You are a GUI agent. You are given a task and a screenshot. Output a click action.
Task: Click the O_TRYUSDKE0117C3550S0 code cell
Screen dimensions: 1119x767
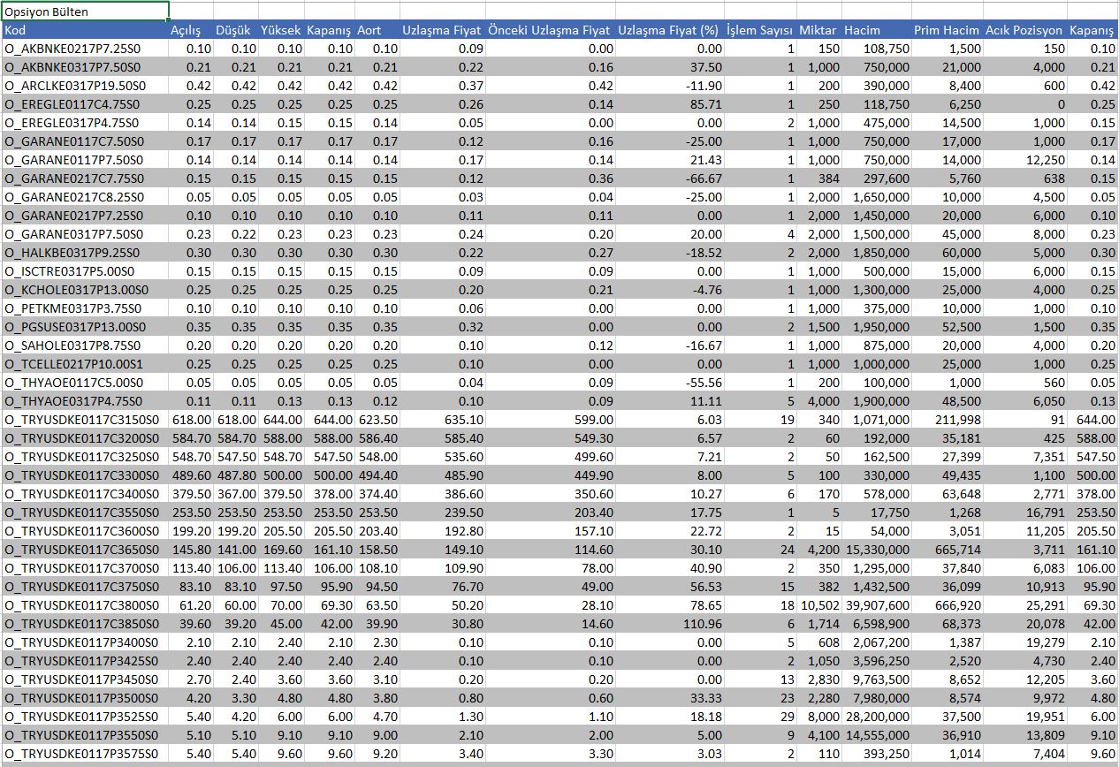pyautogui.click(x=85, y=513)
